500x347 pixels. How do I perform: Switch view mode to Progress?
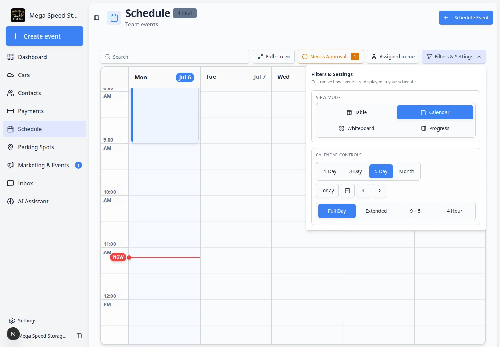click(x=435, y=128)
